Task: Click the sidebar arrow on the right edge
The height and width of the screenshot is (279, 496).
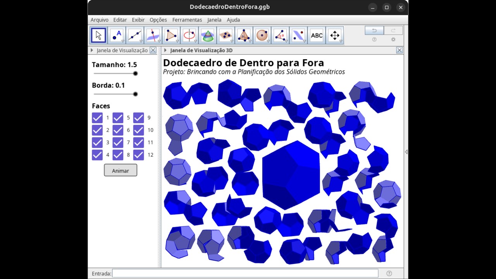Action: [x=406, y=152]
